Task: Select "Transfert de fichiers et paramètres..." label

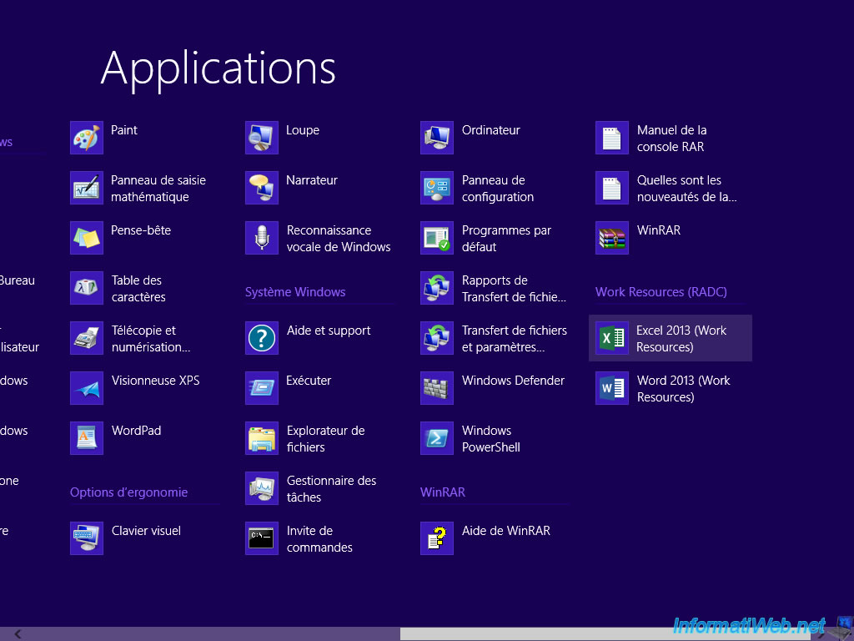Action: point(515,339)
